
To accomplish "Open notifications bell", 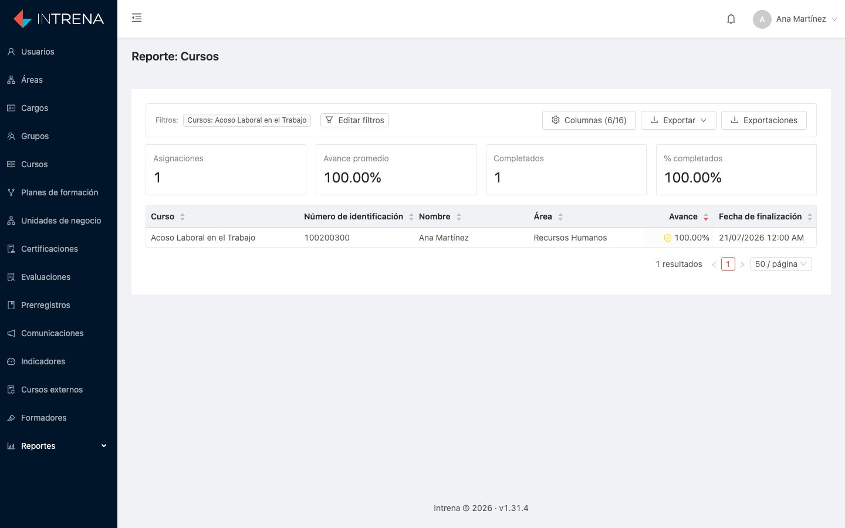I will point(731,19).
